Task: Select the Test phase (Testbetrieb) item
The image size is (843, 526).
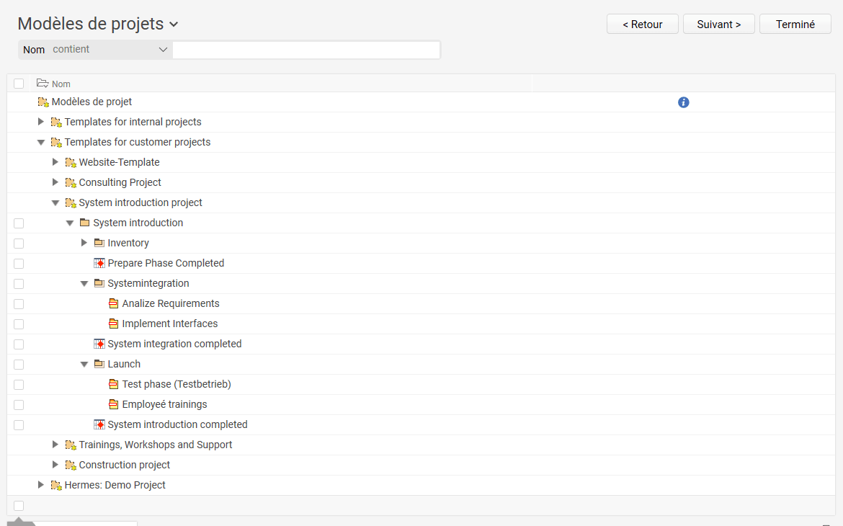Action: pyautogui.click(x=177, y=384)
